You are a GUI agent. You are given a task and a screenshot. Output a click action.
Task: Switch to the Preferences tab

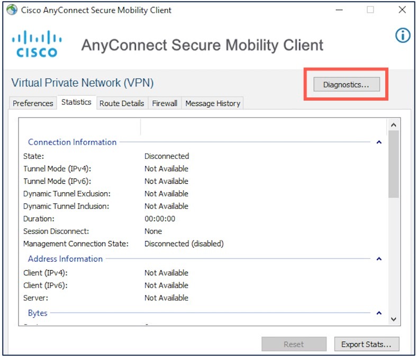(33, 103)
